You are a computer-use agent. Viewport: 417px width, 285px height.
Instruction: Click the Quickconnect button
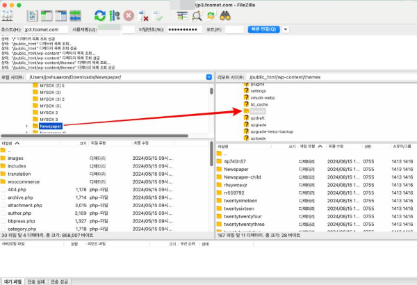coord(264,29)
